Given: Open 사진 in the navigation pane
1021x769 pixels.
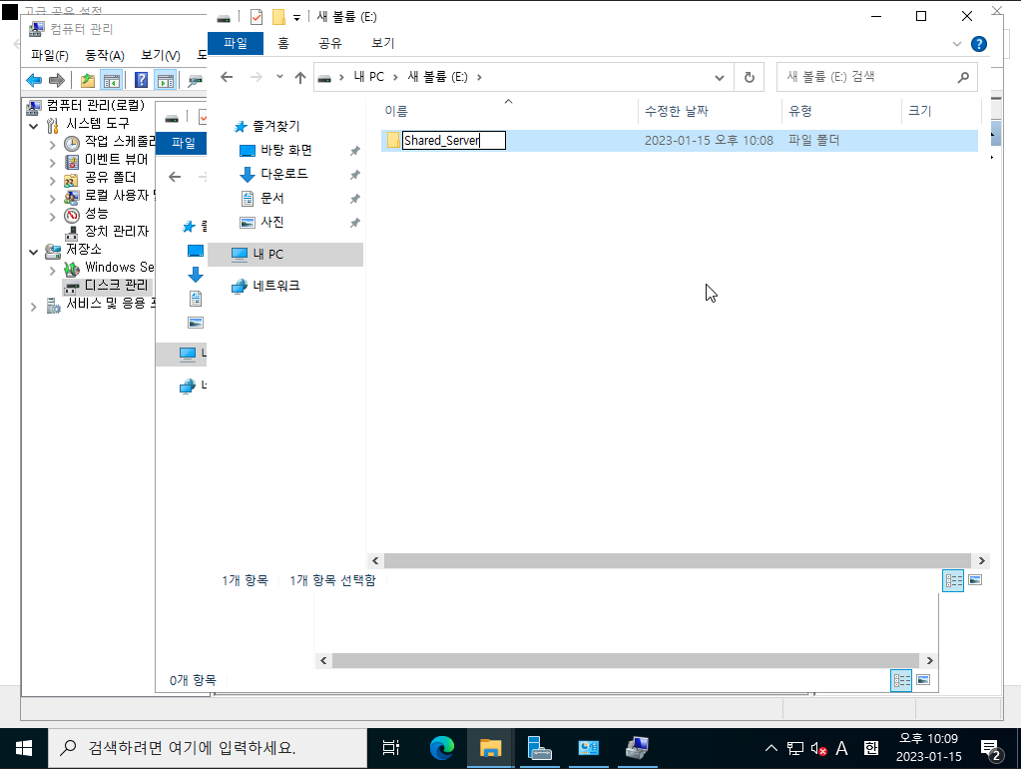Looking at the screenshot, I should pos(272,223).
